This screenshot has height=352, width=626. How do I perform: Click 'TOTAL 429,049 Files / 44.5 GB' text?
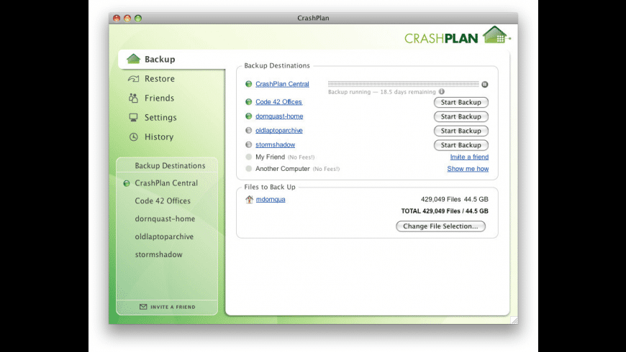pos(445,211)
